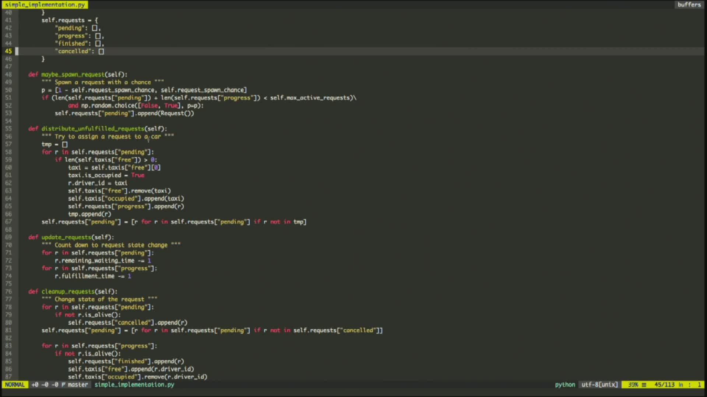Click docstring 'Change state of the request'
This screenshot has width=707, height=397.
pyautogui.click(x=99, y=299)
